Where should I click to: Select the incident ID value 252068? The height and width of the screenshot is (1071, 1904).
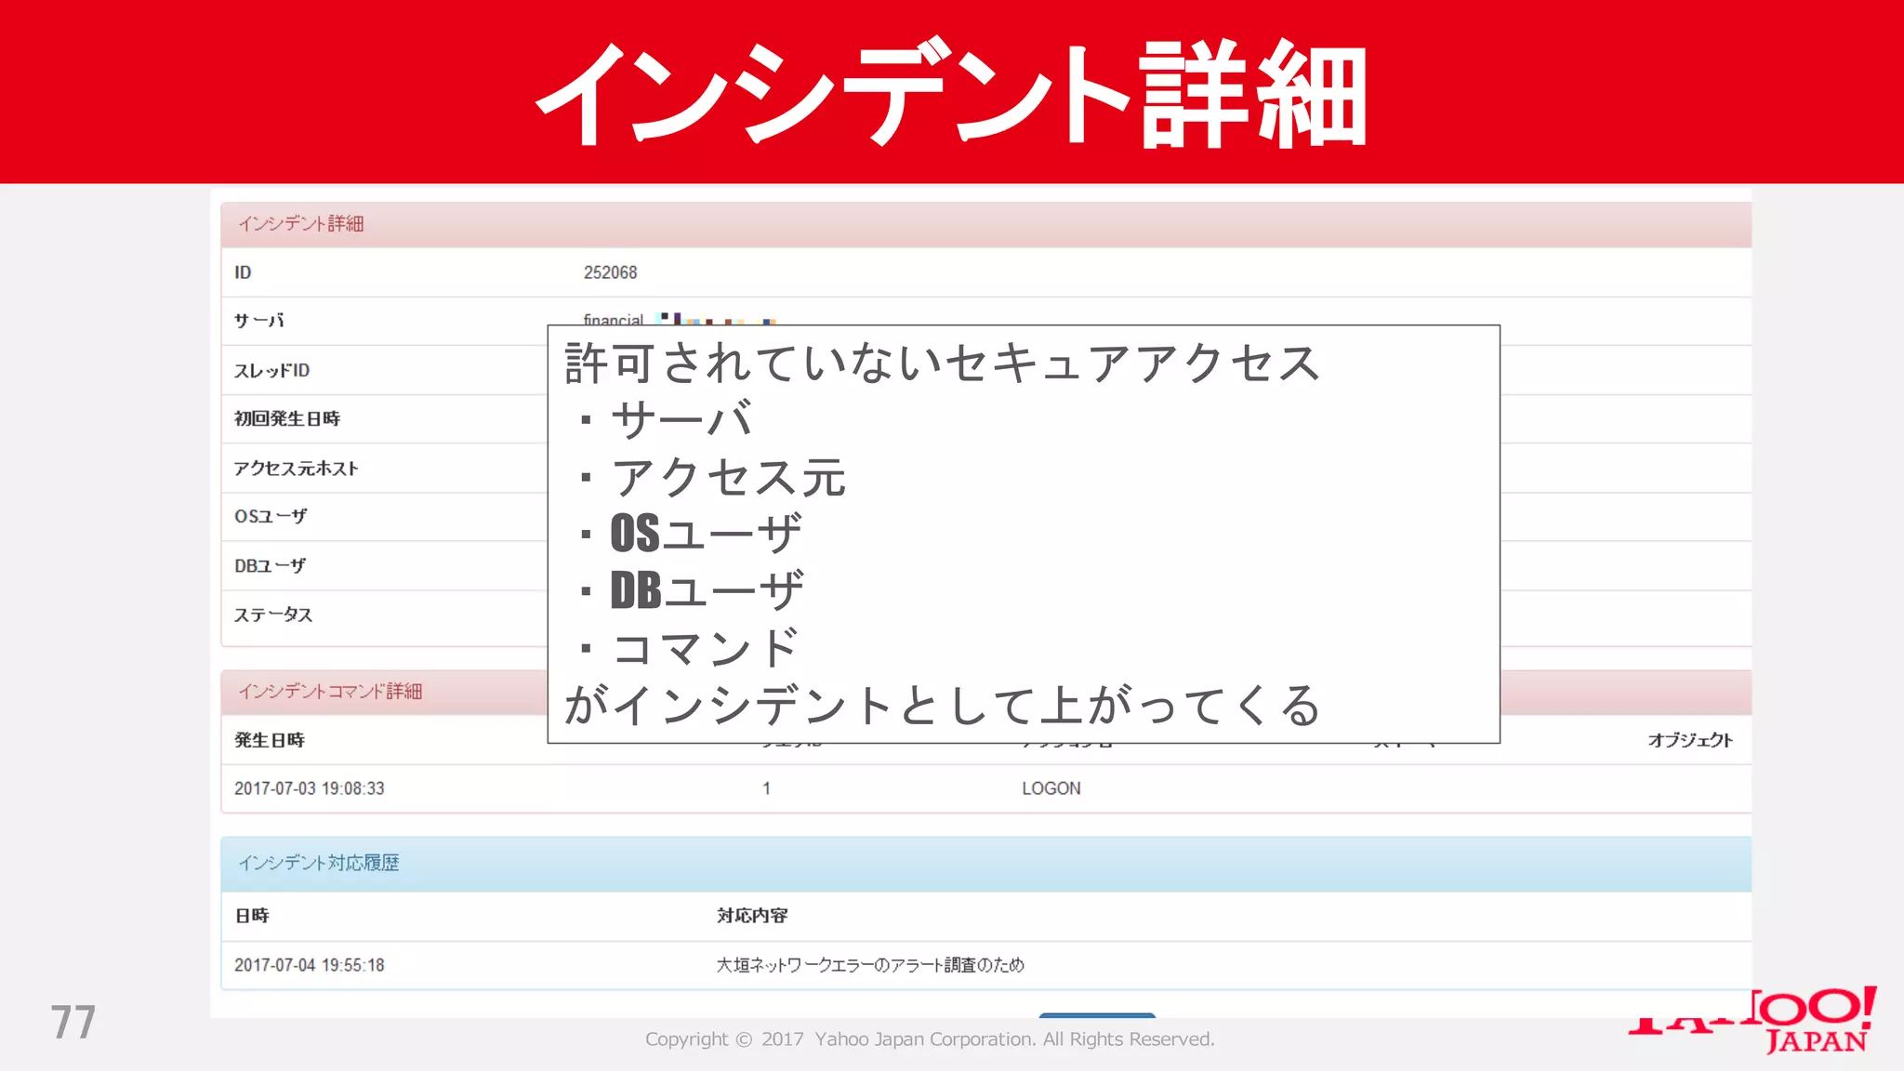610,272
